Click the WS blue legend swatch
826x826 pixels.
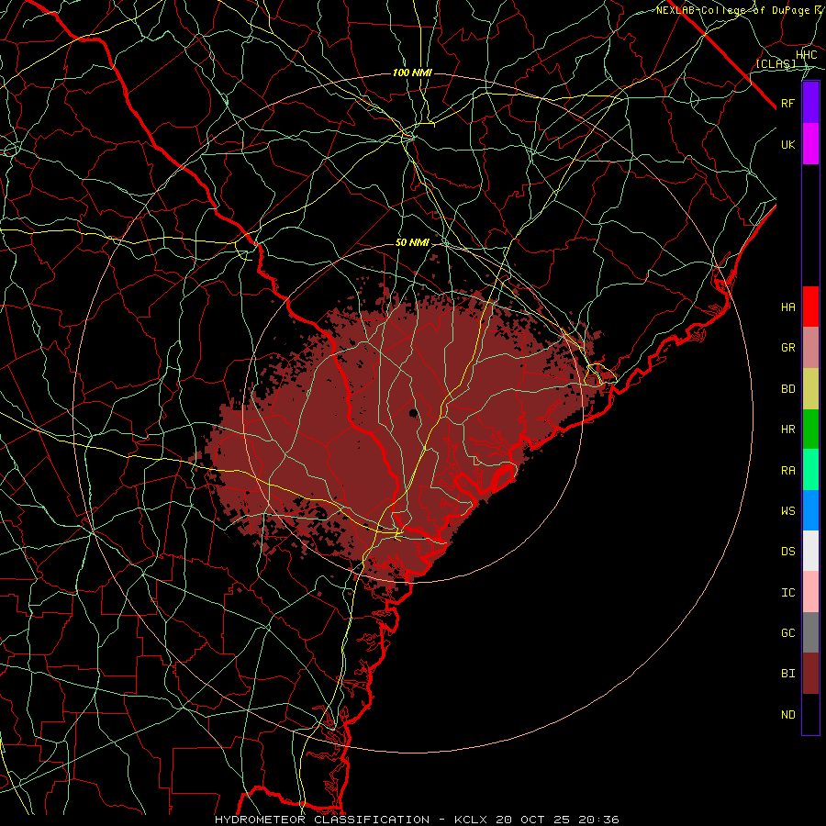click(x=810, y=510)
